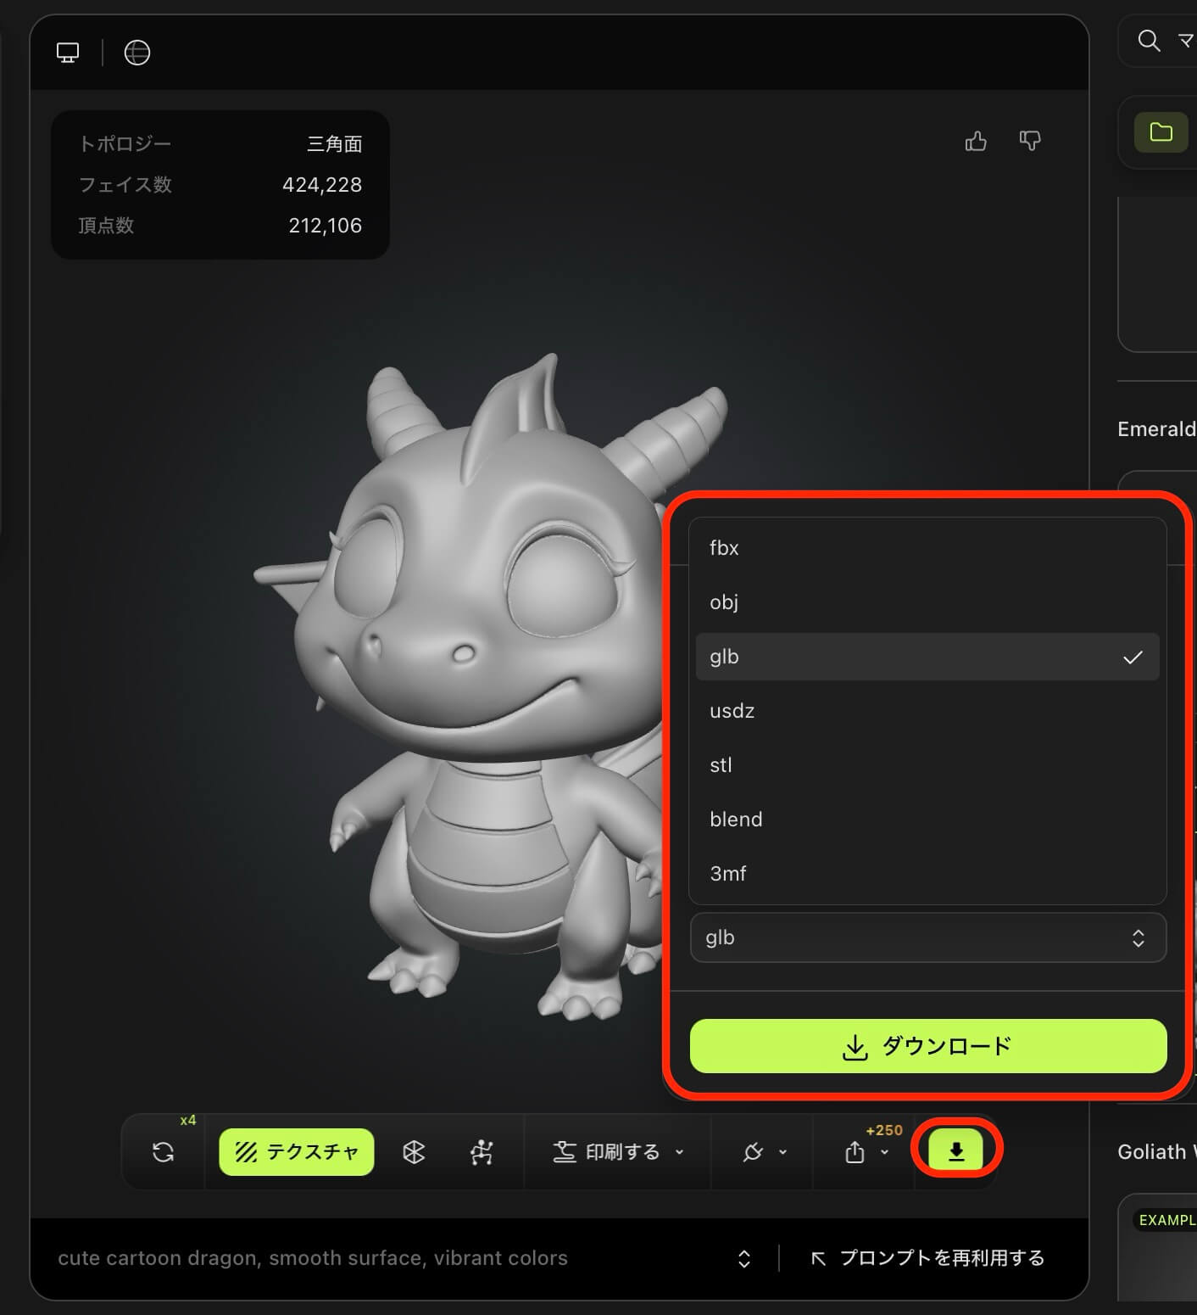1197x1315 pixels.
Task: Click the rigging skeleton icon
Action: pos(482,1151)
